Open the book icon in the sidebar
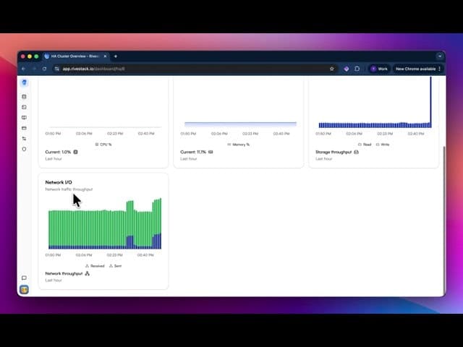Screen dimensions: 463x347 tap(24, 117)
